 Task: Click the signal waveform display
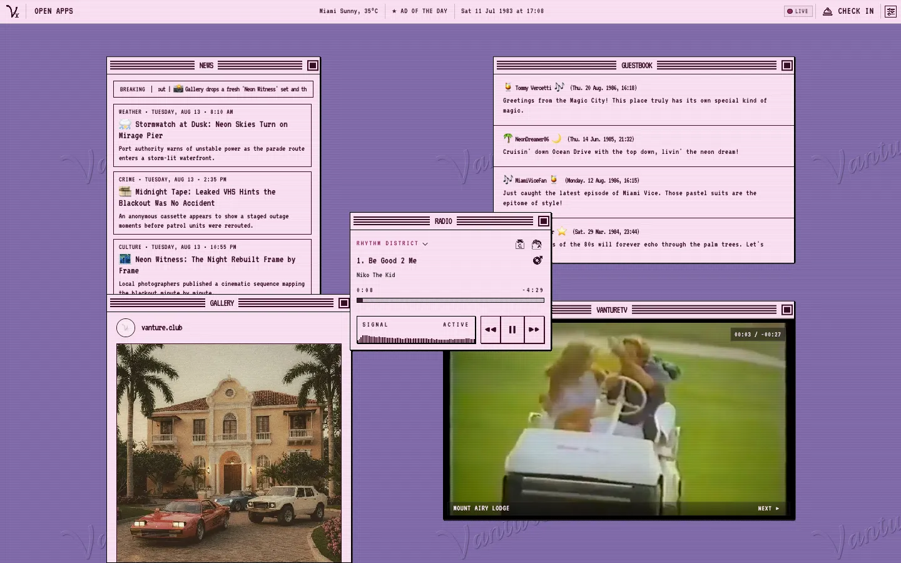click(x=416, y=330)
